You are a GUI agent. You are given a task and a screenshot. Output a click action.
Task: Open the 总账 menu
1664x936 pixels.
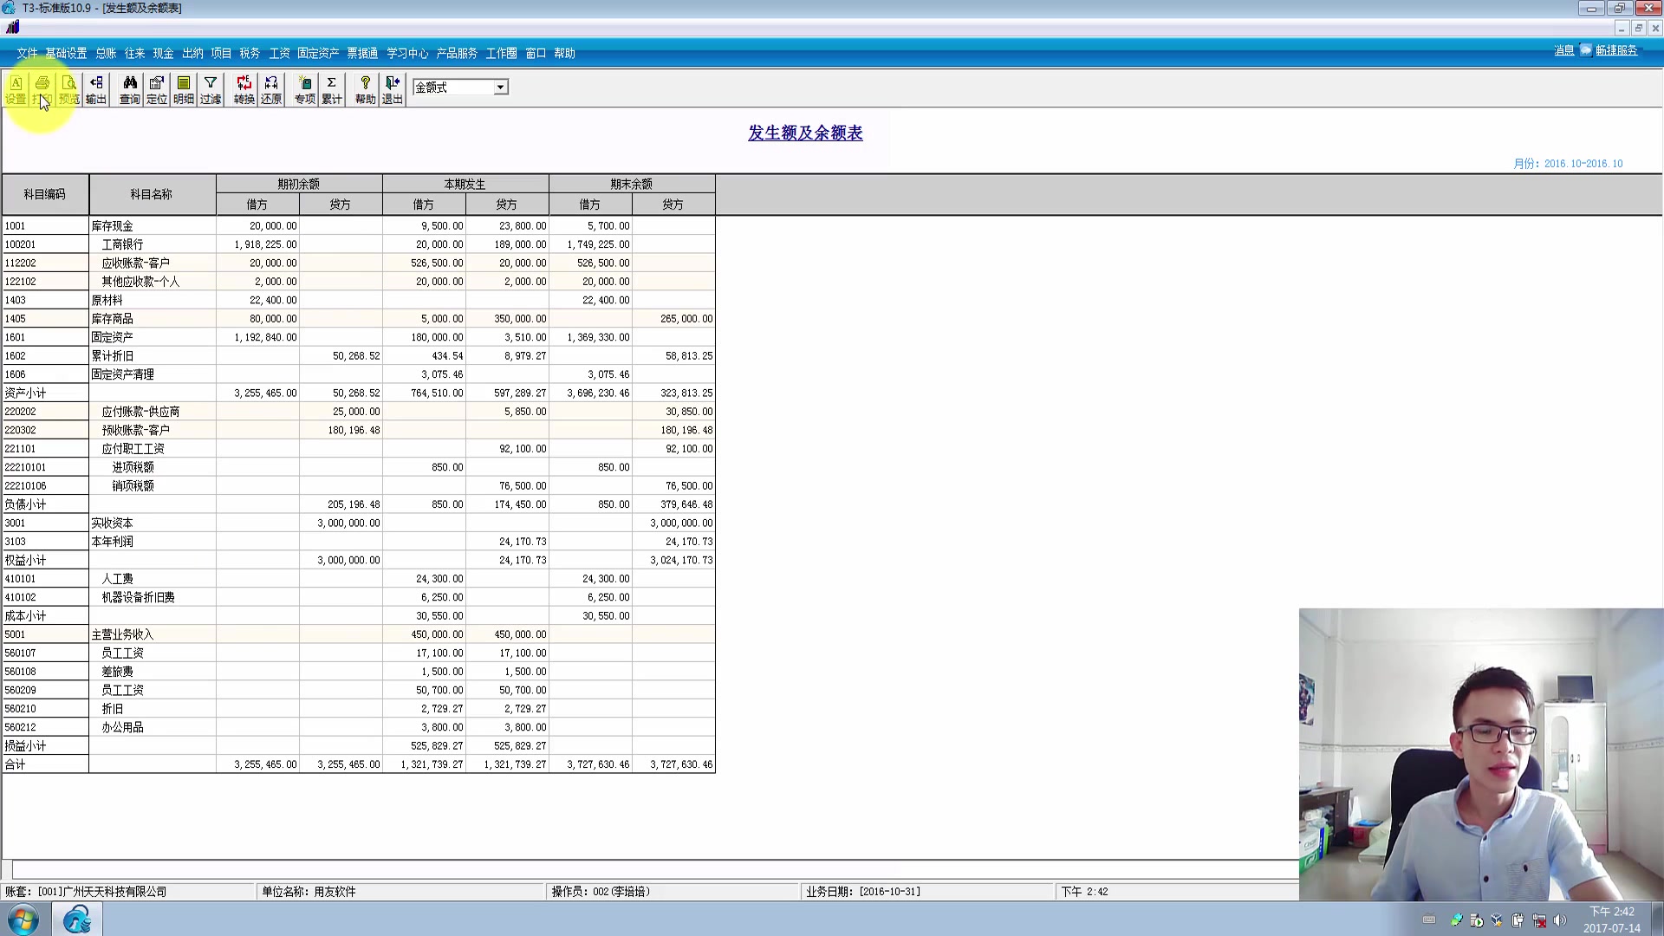[106, 54]
